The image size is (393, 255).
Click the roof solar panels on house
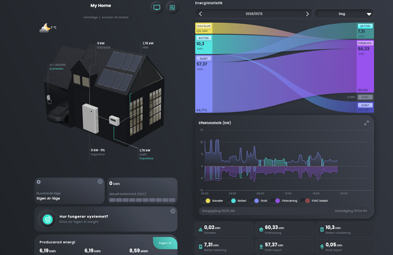tap(120, 71)
